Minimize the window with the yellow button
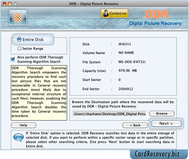The image size is (189, 159). (10, 4)
